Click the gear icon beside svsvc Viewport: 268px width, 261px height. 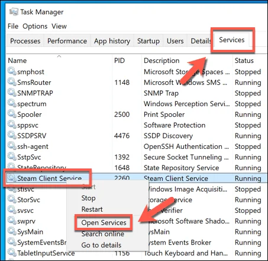(12, 210)
